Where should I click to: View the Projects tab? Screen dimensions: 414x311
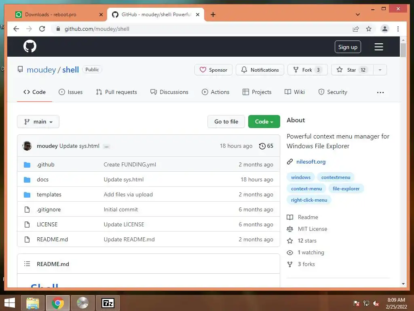pyautogui.click(x=257, y=92)
